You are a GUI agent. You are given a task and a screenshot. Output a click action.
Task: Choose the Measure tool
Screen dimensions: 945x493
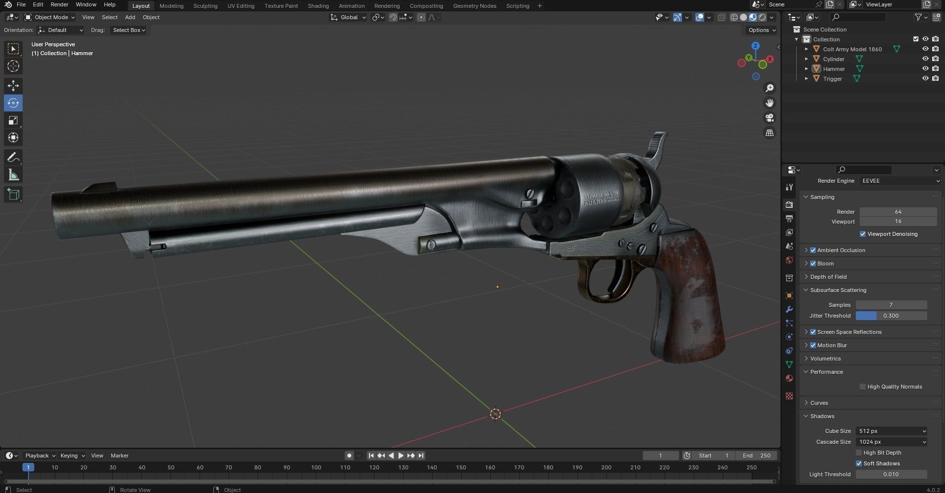tap(13, 175)
